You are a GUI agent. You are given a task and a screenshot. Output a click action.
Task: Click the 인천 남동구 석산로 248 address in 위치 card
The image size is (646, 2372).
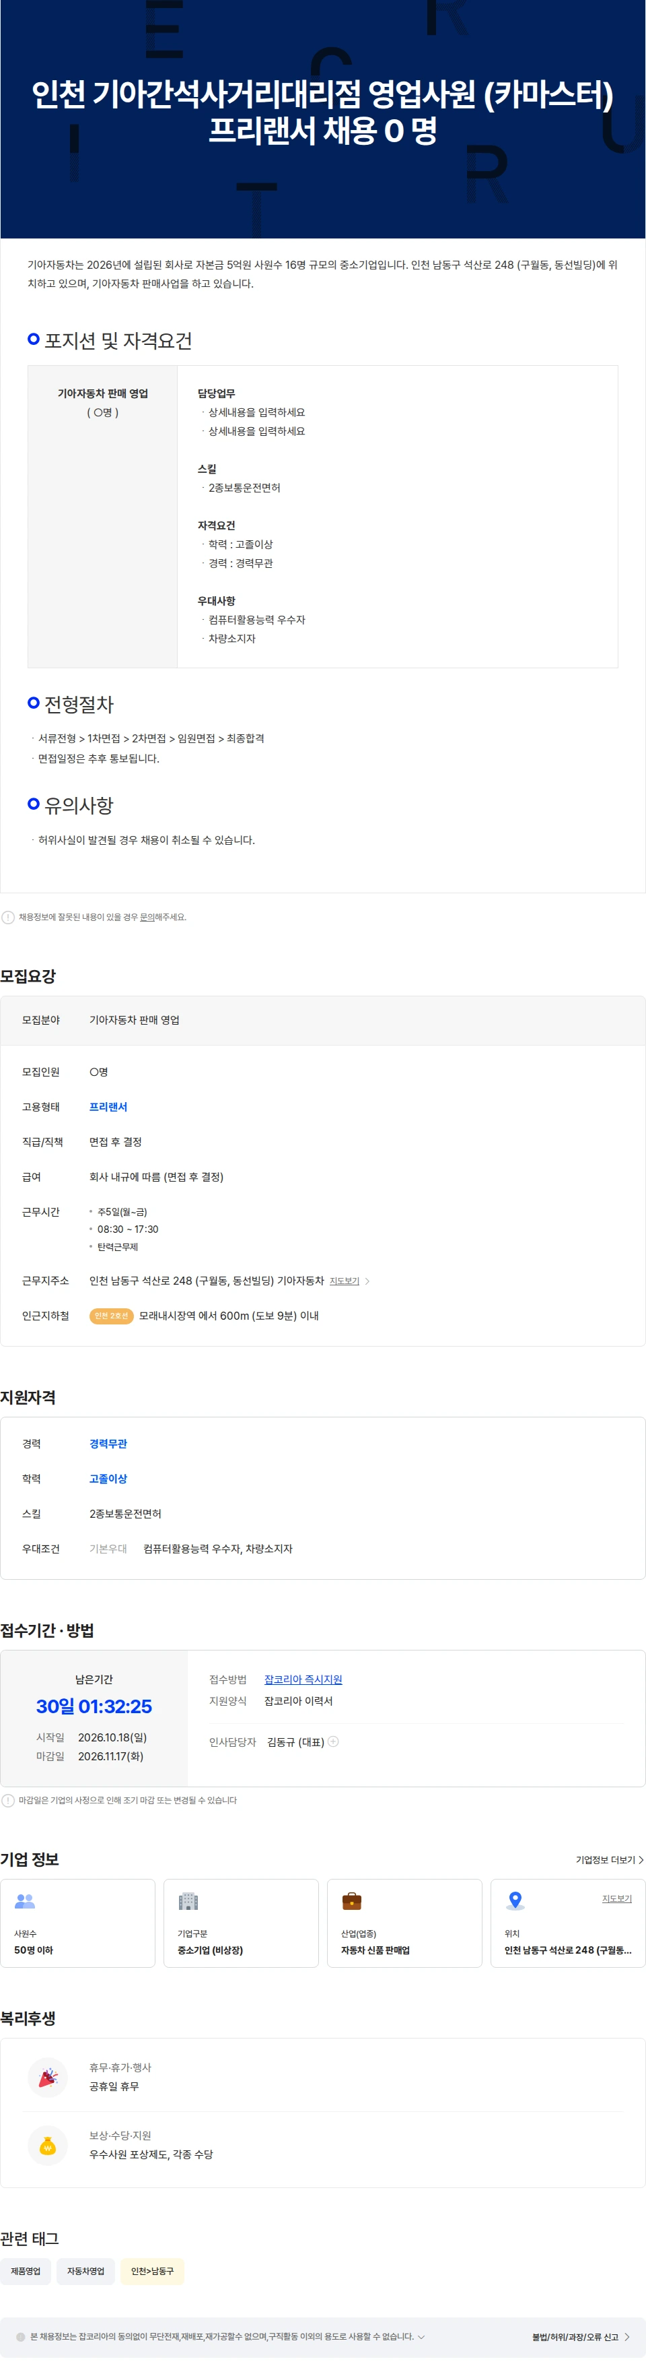coord(568,1950)
